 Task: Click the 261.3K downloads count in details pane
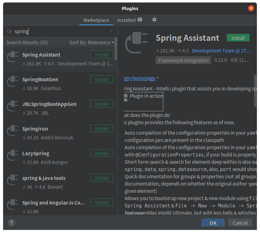tap(165, 51)
